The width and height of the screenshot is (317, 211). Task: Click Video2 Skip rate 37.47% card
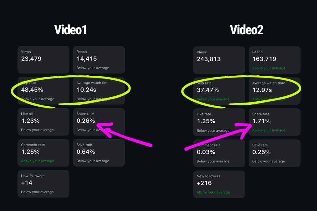click(x=219, y=91)
